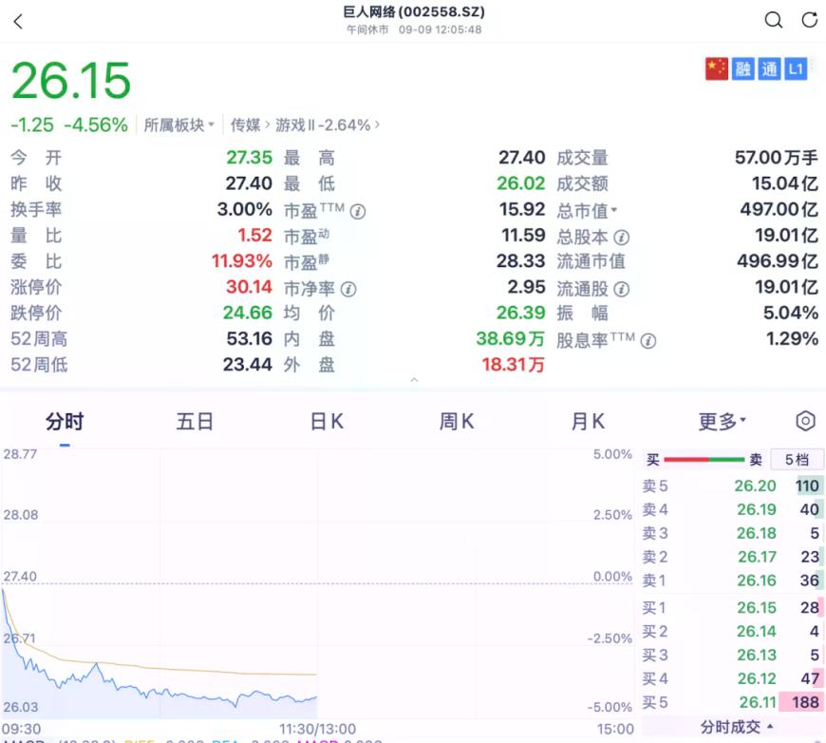
Task: Open the 更多 chart period dropdown
Action: click(723, 421)
